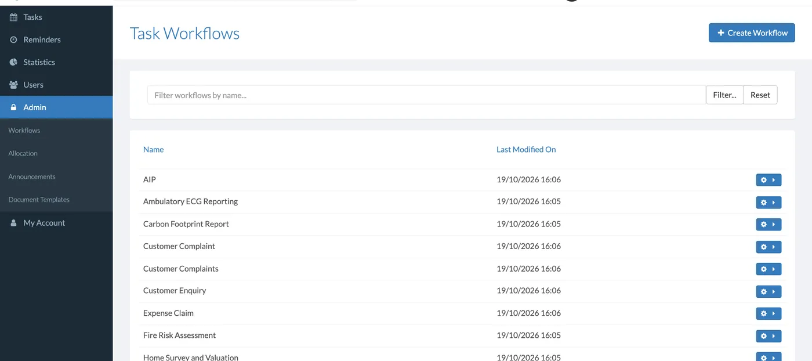This screenshot has height=361, width=812.
Task: Open the Announcements submenu item
Action: [x=32, y=176]
